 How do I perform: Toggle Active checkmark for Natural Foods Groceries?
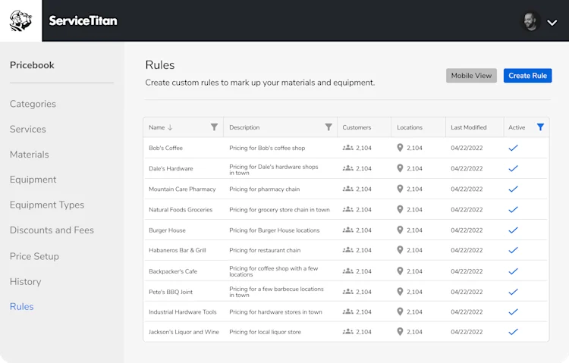(513, 210)
